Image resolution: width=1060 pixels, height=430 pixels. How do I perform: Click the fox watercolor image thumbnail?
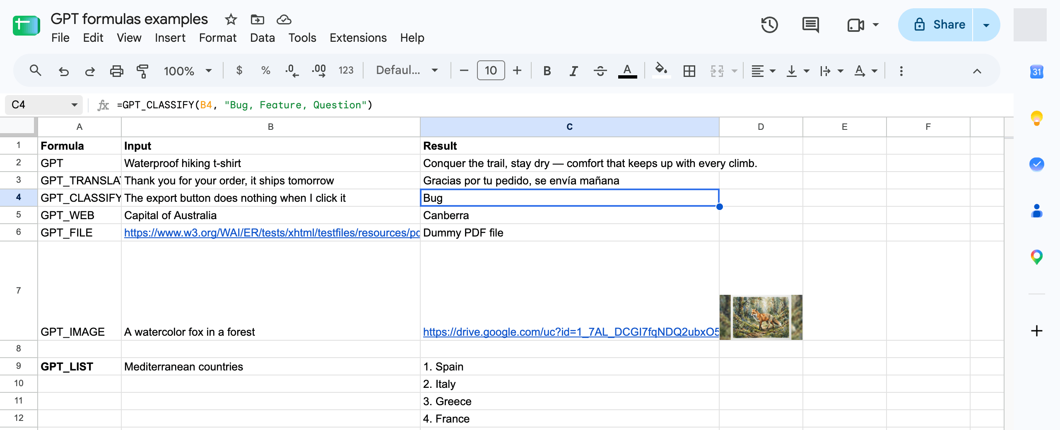(x=761, y=317)
